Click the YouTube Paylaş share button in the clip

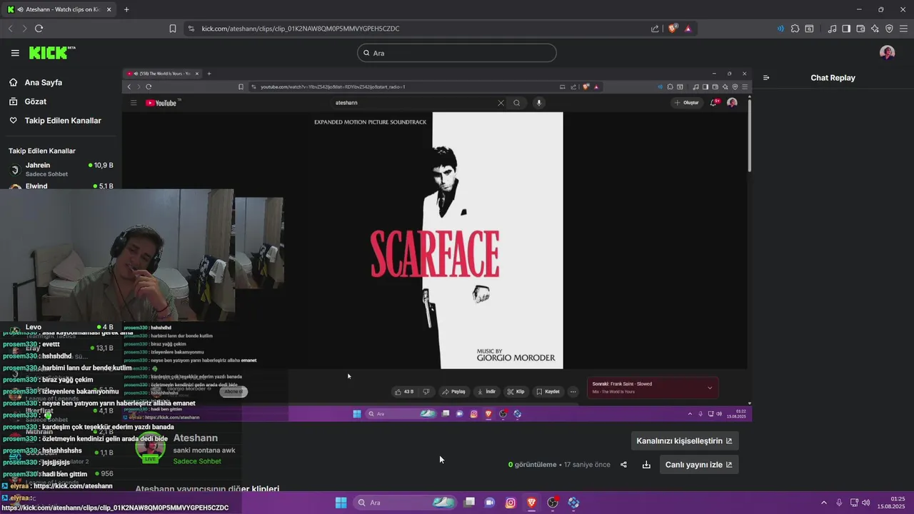pos(453,391)
